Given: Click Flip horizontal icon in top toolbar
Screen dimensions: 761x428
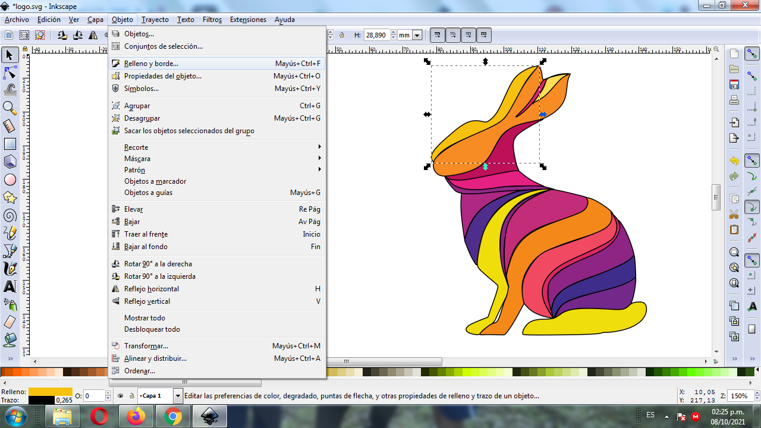Looking at the screenshot, I should coord(93,35).
